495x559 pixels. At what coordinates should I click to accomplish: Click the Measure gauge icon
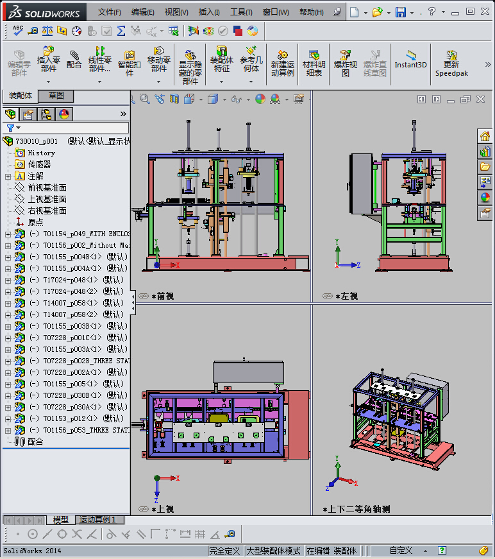(x=76, y=31)
